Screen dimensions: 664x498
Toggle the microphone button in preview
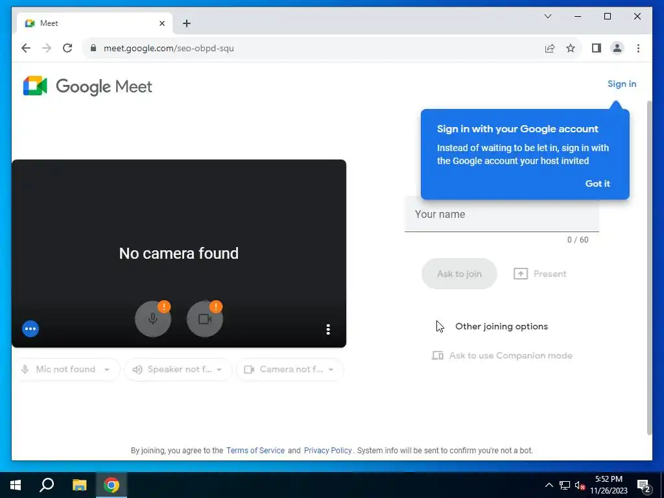(153, 319)
